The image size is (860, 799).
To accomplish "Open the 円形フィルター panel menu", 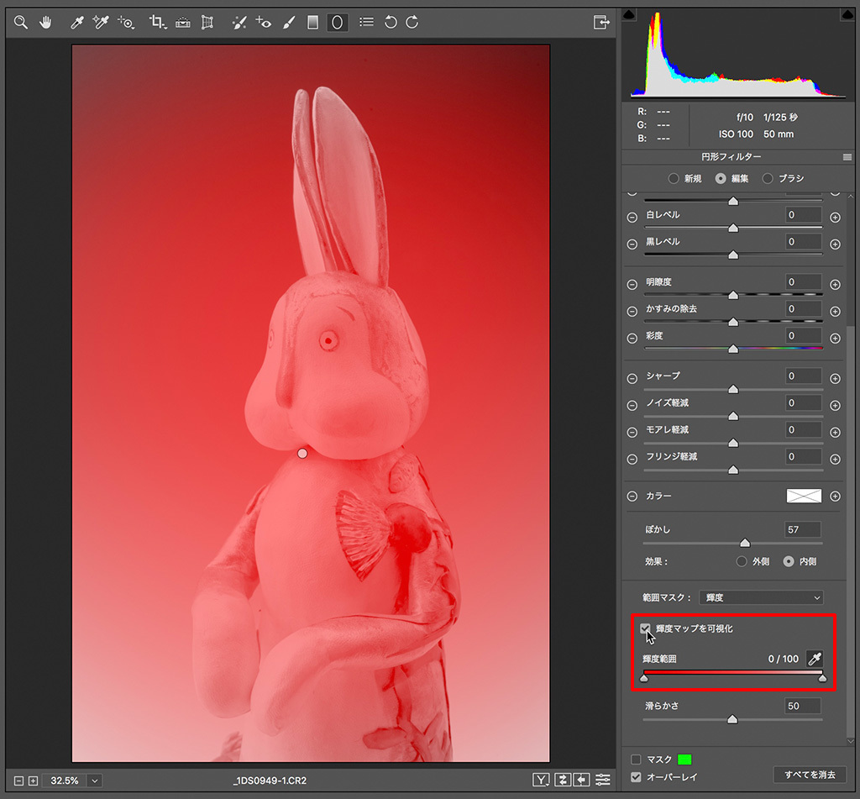I will pos(847,157).
